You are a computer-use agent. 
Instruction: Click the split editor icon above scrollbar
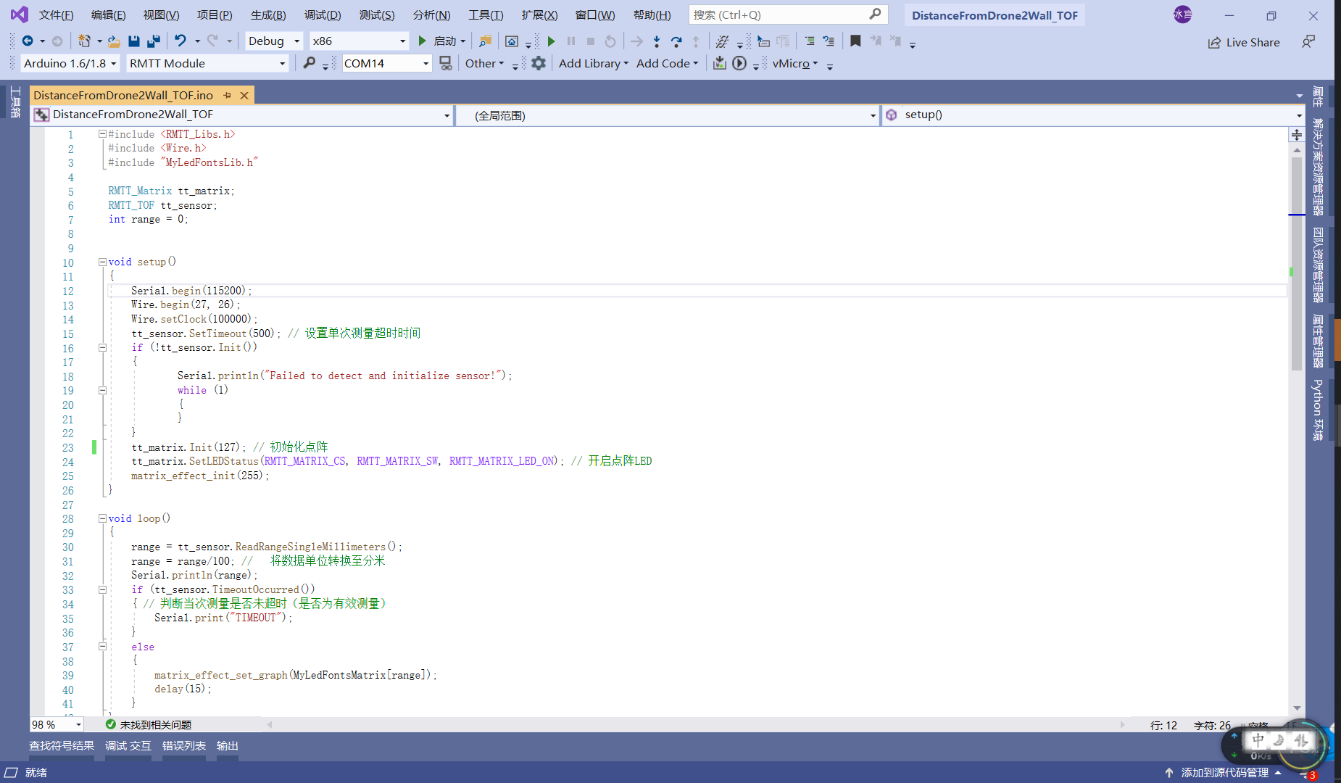tap(1297, 135)
